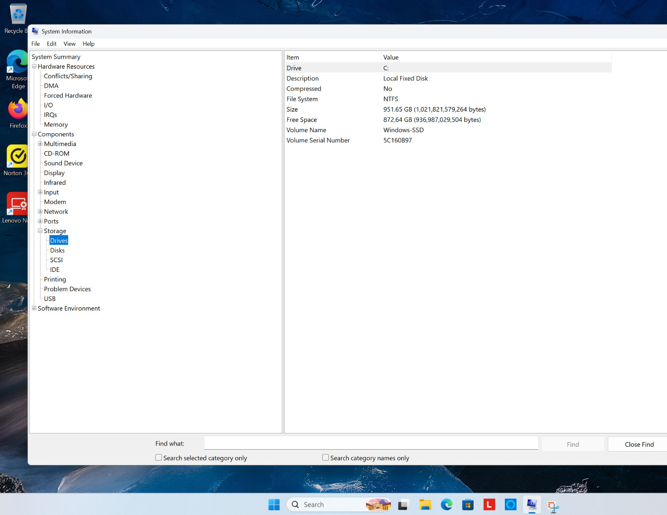Click the Find button
The image size is (667, 515).
(573, 444)
